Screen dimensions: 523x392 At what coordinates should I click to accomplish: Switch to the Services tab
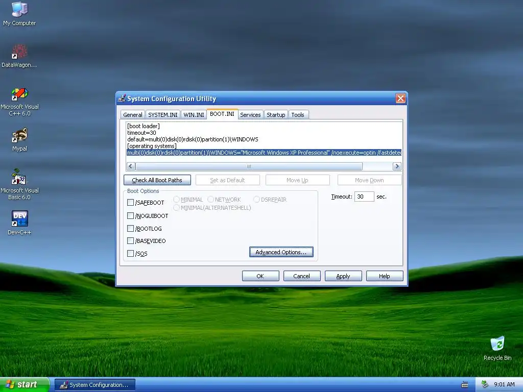(x=250, y=115)
